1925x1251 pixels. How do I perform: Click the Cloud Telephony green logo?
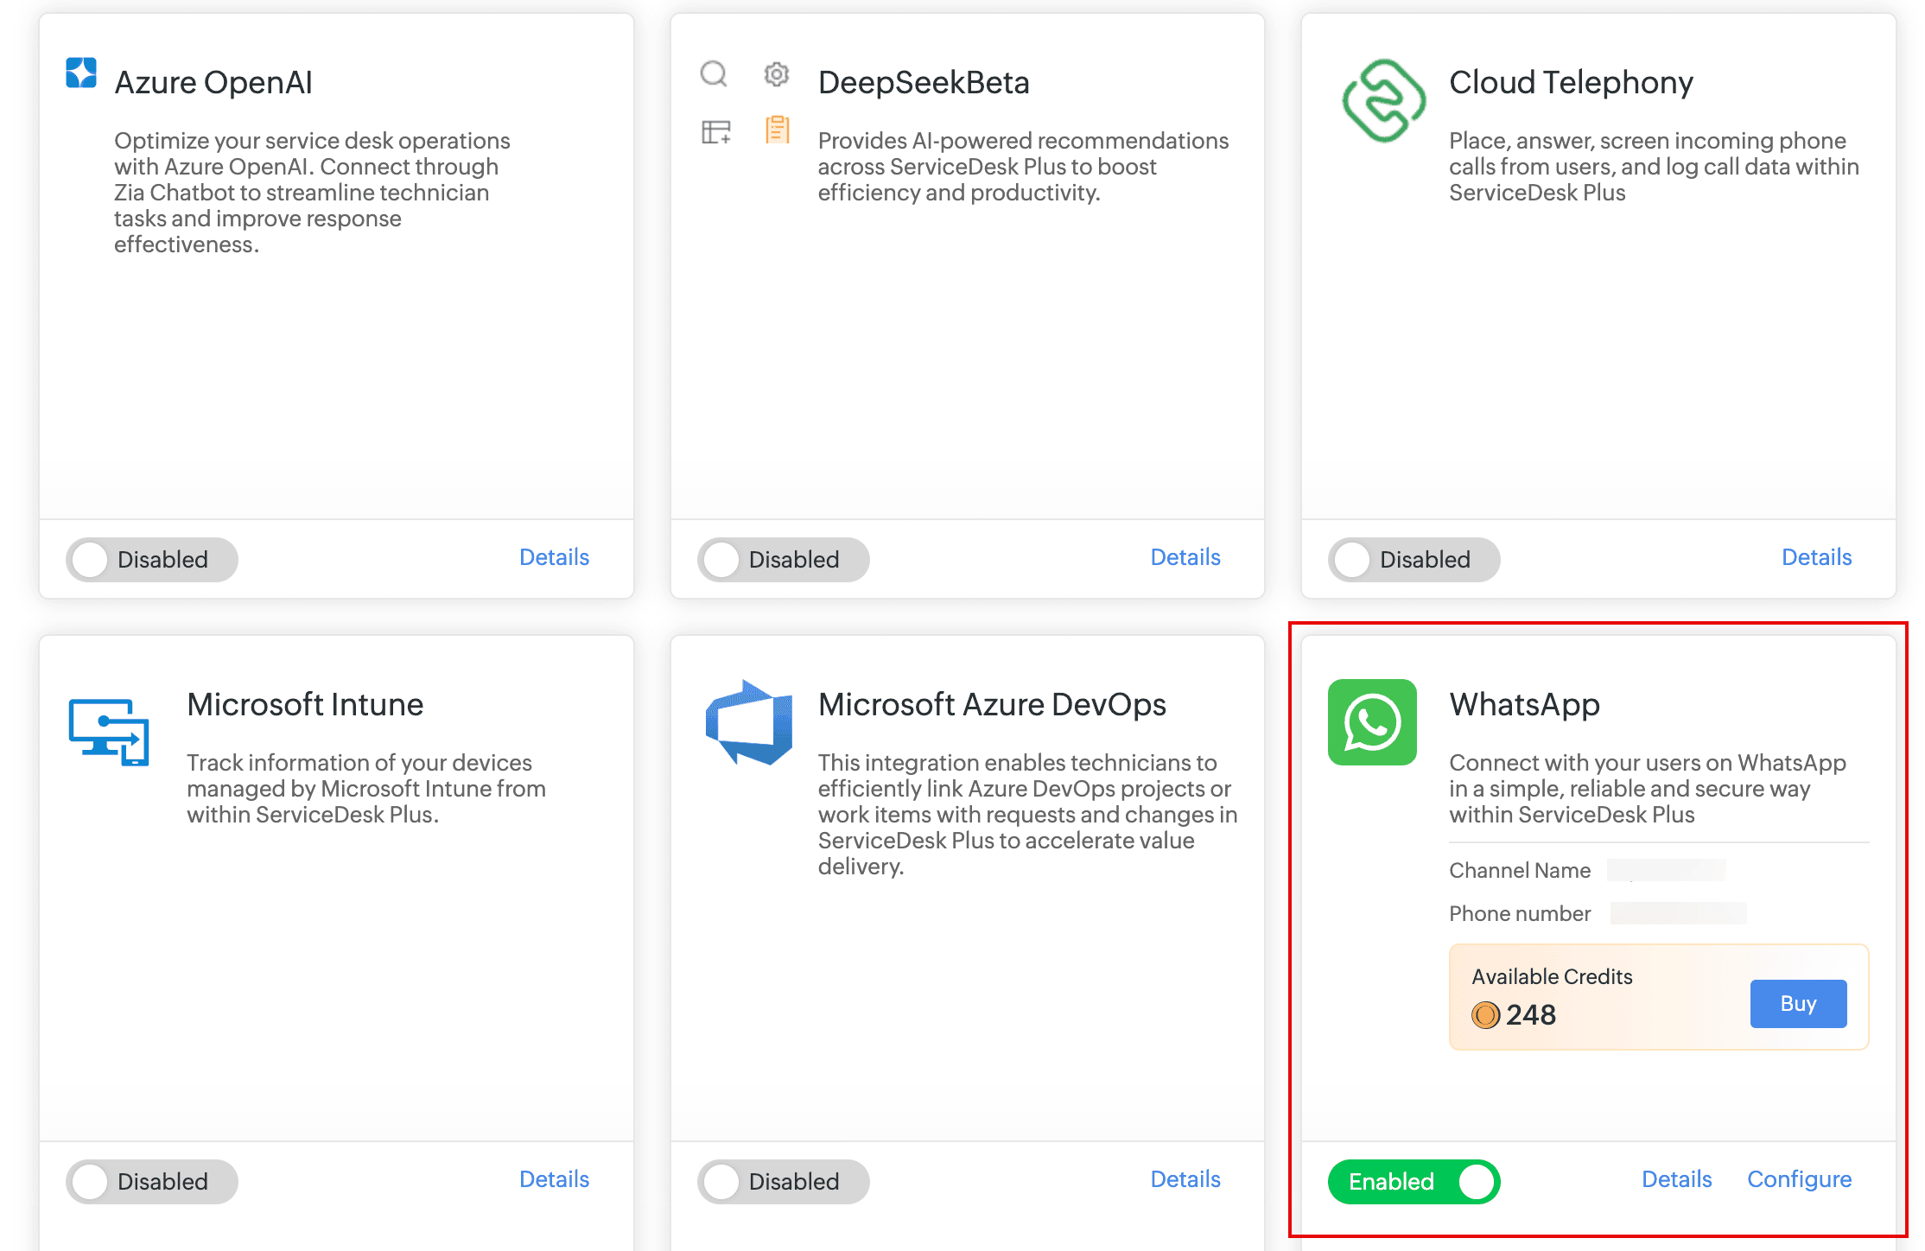click(x=1382, y=100)
